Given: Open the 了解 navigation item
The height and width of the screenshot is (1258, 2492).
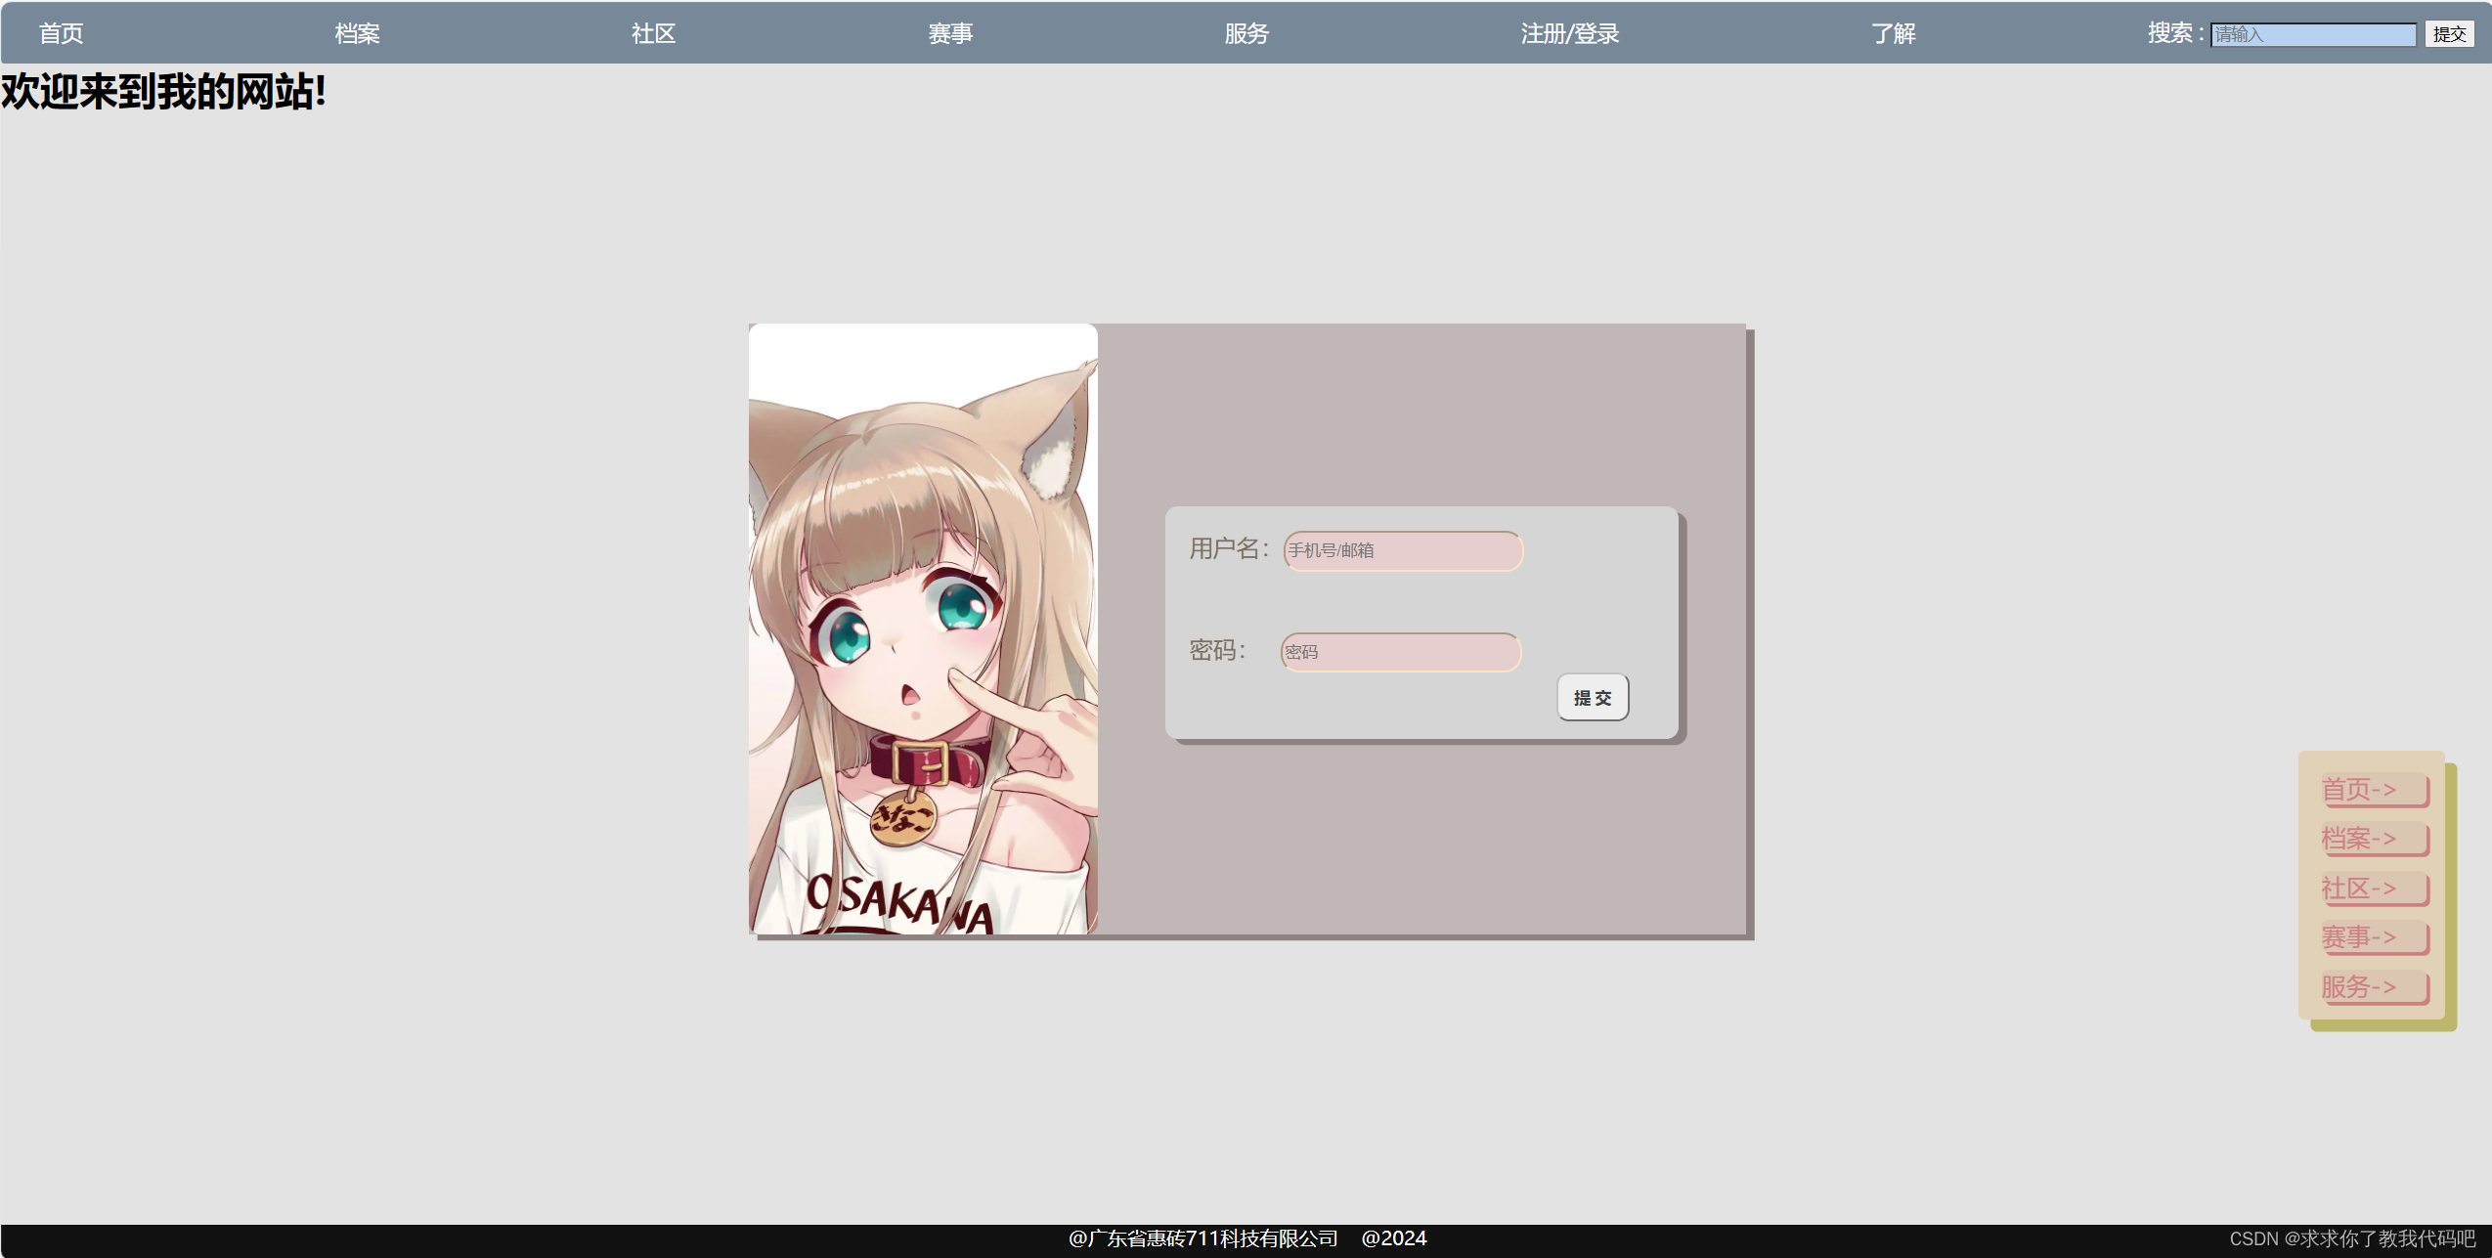Looking at the screenshot, I should pyautogui.click(x=1893, y=34).
